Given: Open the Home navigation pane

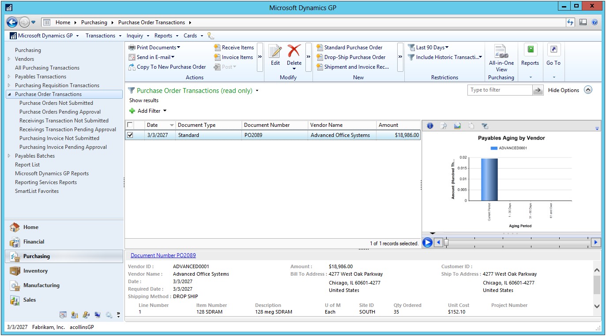Looking at the screenshot, I should (64, 227).
